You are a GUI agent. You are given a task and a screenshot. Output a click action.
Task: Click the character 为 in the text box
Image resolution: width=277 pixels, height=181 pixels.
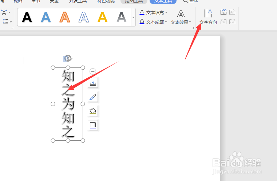68,104
